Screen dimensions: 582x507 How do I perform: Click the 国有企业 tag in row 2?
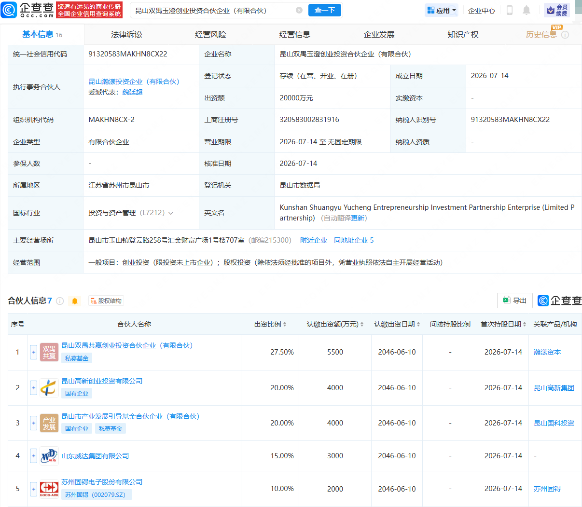(x=77, y=393)
